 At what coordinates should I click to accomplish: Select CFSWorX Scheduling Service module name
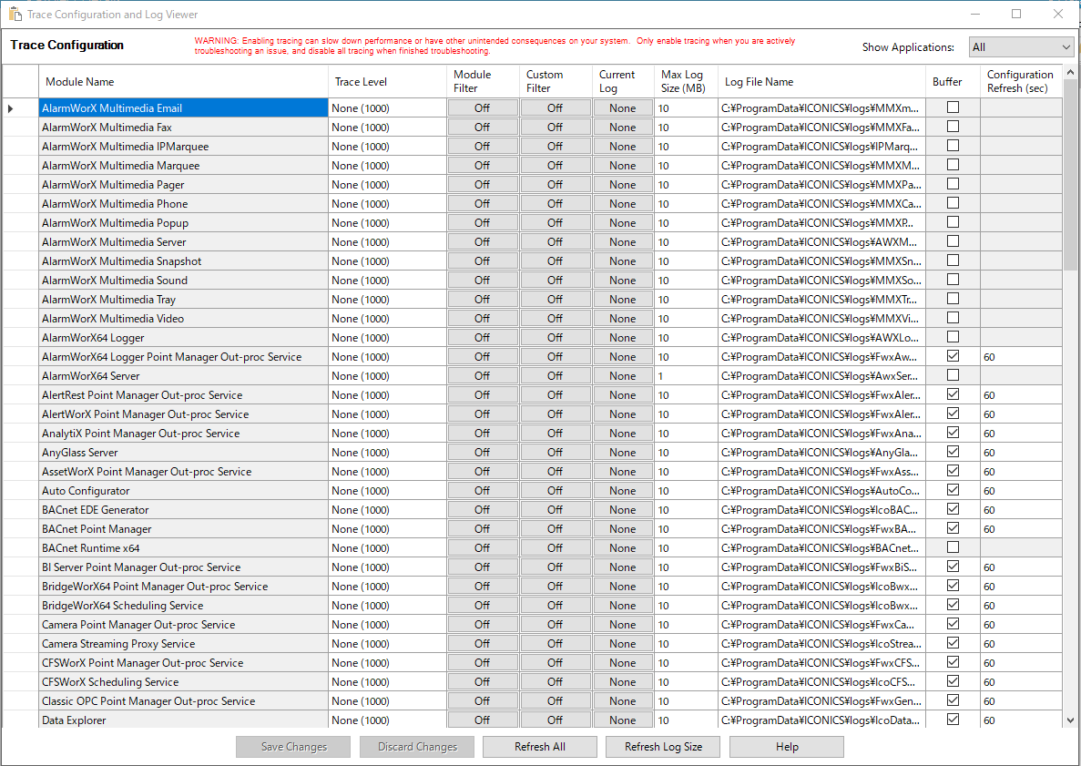pos(183,682)
